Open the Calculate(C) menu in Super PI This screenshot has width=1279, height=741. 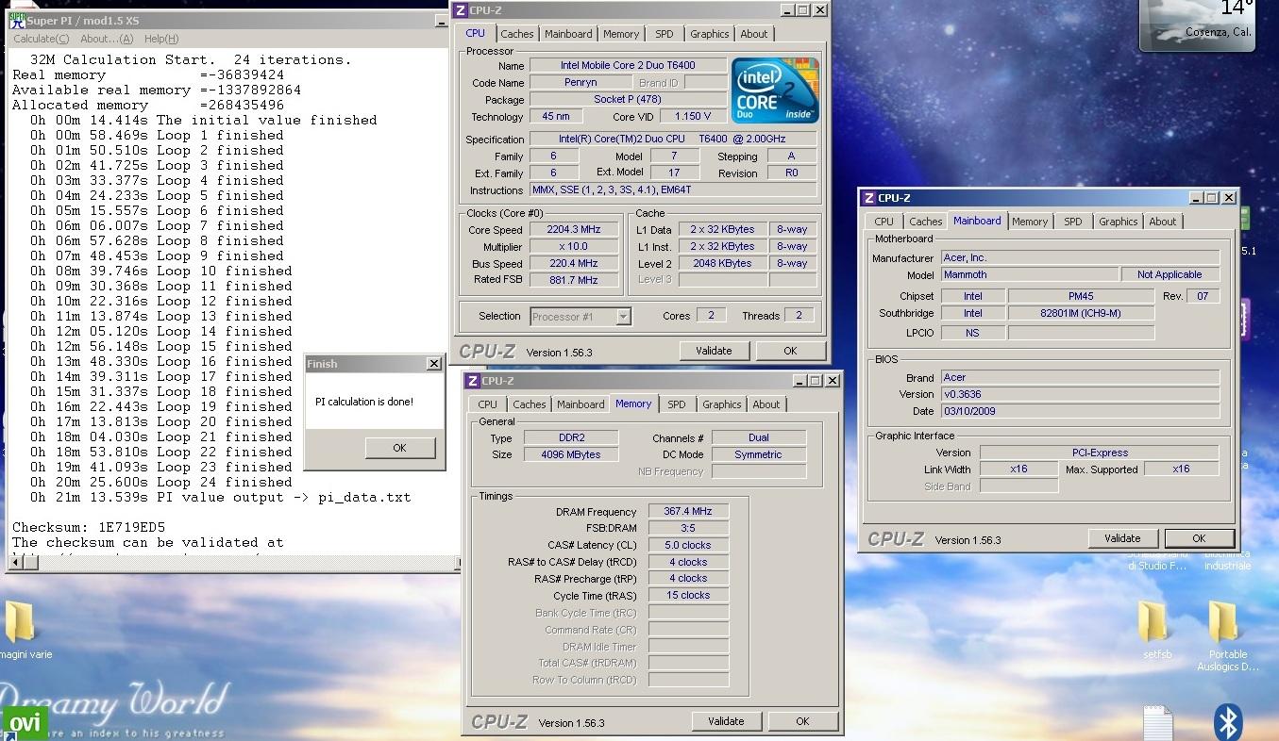[x=41, y=39]
